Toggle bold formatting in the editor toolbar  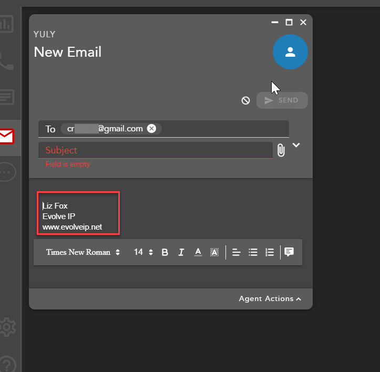coord(165,252)
